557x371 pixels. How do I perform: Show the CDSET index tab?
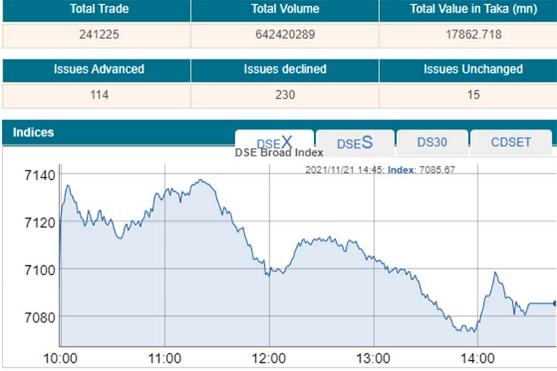(511, 143)
